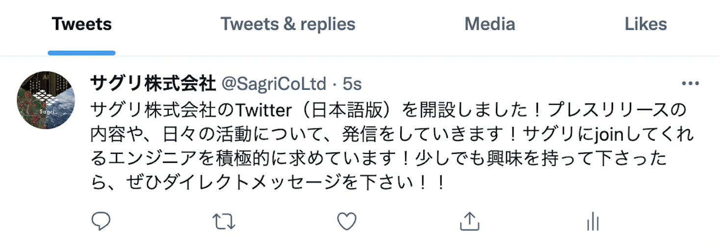Open the @SagriCoLtd handle link
This screenshot has width=719, height=245.
(274, 84)
